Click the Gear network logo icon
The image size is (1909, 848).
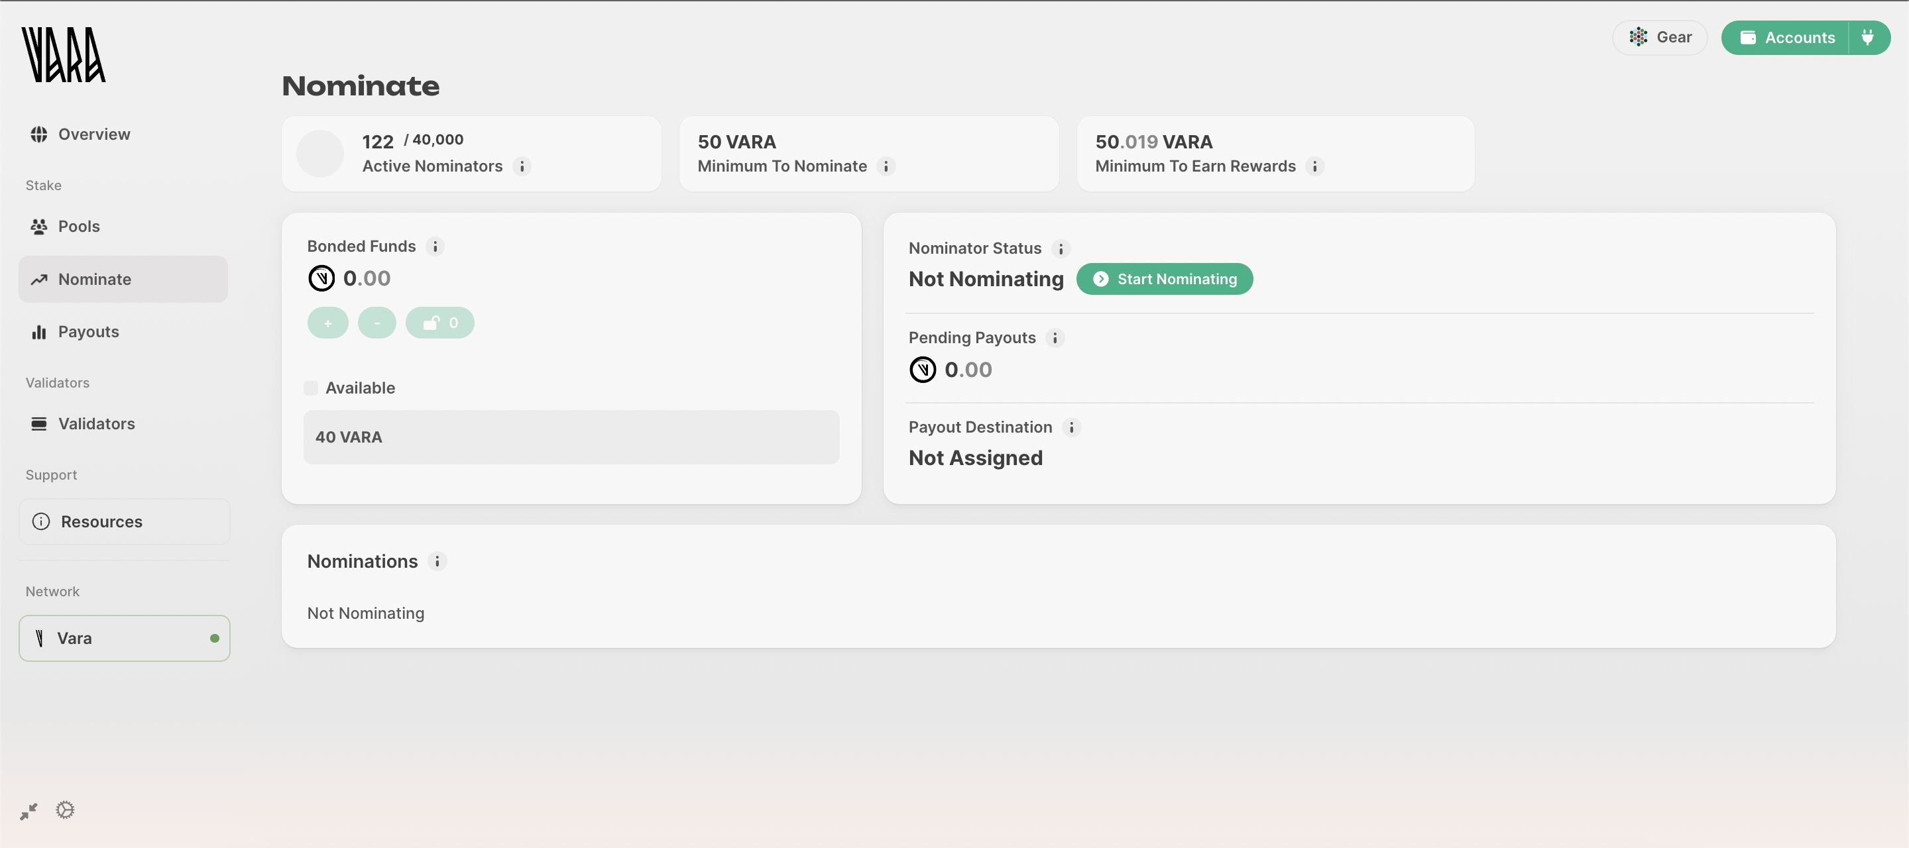(x=1639, y=37)
